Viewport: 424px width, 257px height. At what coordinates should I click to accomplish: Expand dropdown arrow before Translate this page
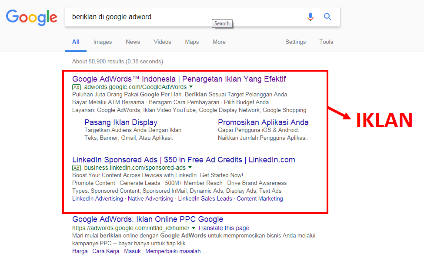click(194, 228)
